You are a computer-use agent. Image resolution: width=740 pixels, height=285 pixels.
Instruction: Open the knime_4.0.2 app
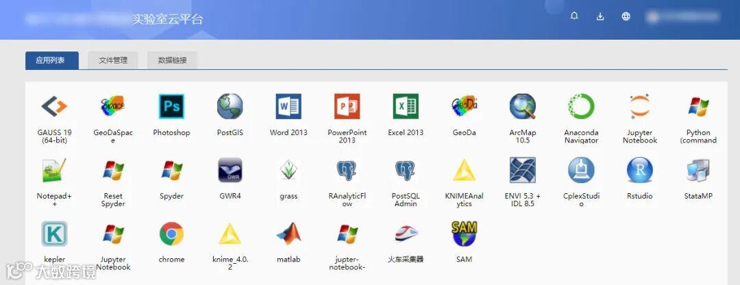point(230,234)
